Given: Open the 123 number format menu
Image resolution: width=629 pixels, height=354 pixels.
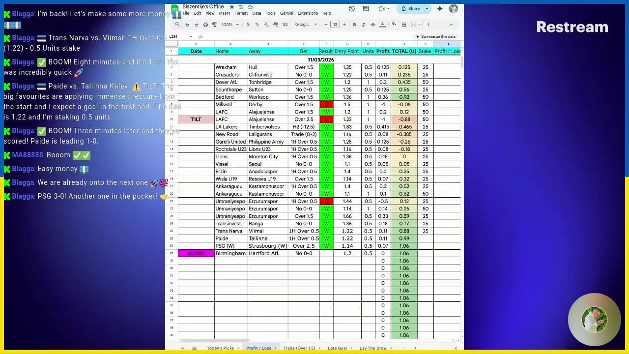Looking at the screenshot, I should tap(285, 25).
